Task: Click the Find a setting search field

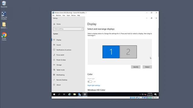Action: coord(68,29)
